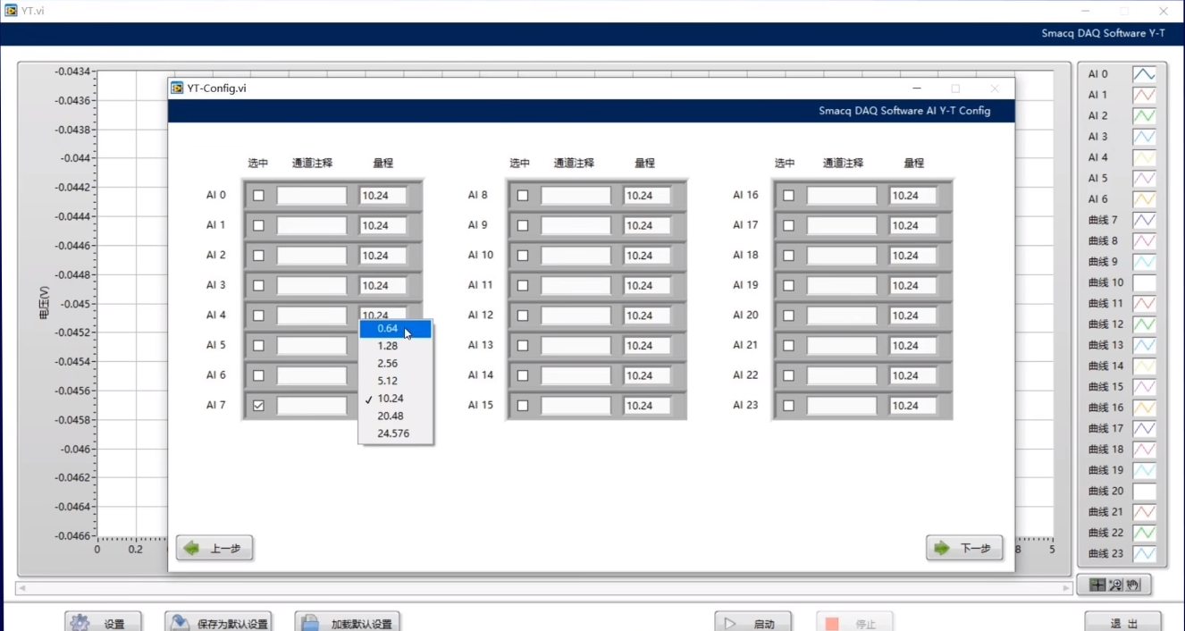Open the 曲线 20 plot style icon
The height and width of the screenshot is (631, 1185).
(1144, 491)
